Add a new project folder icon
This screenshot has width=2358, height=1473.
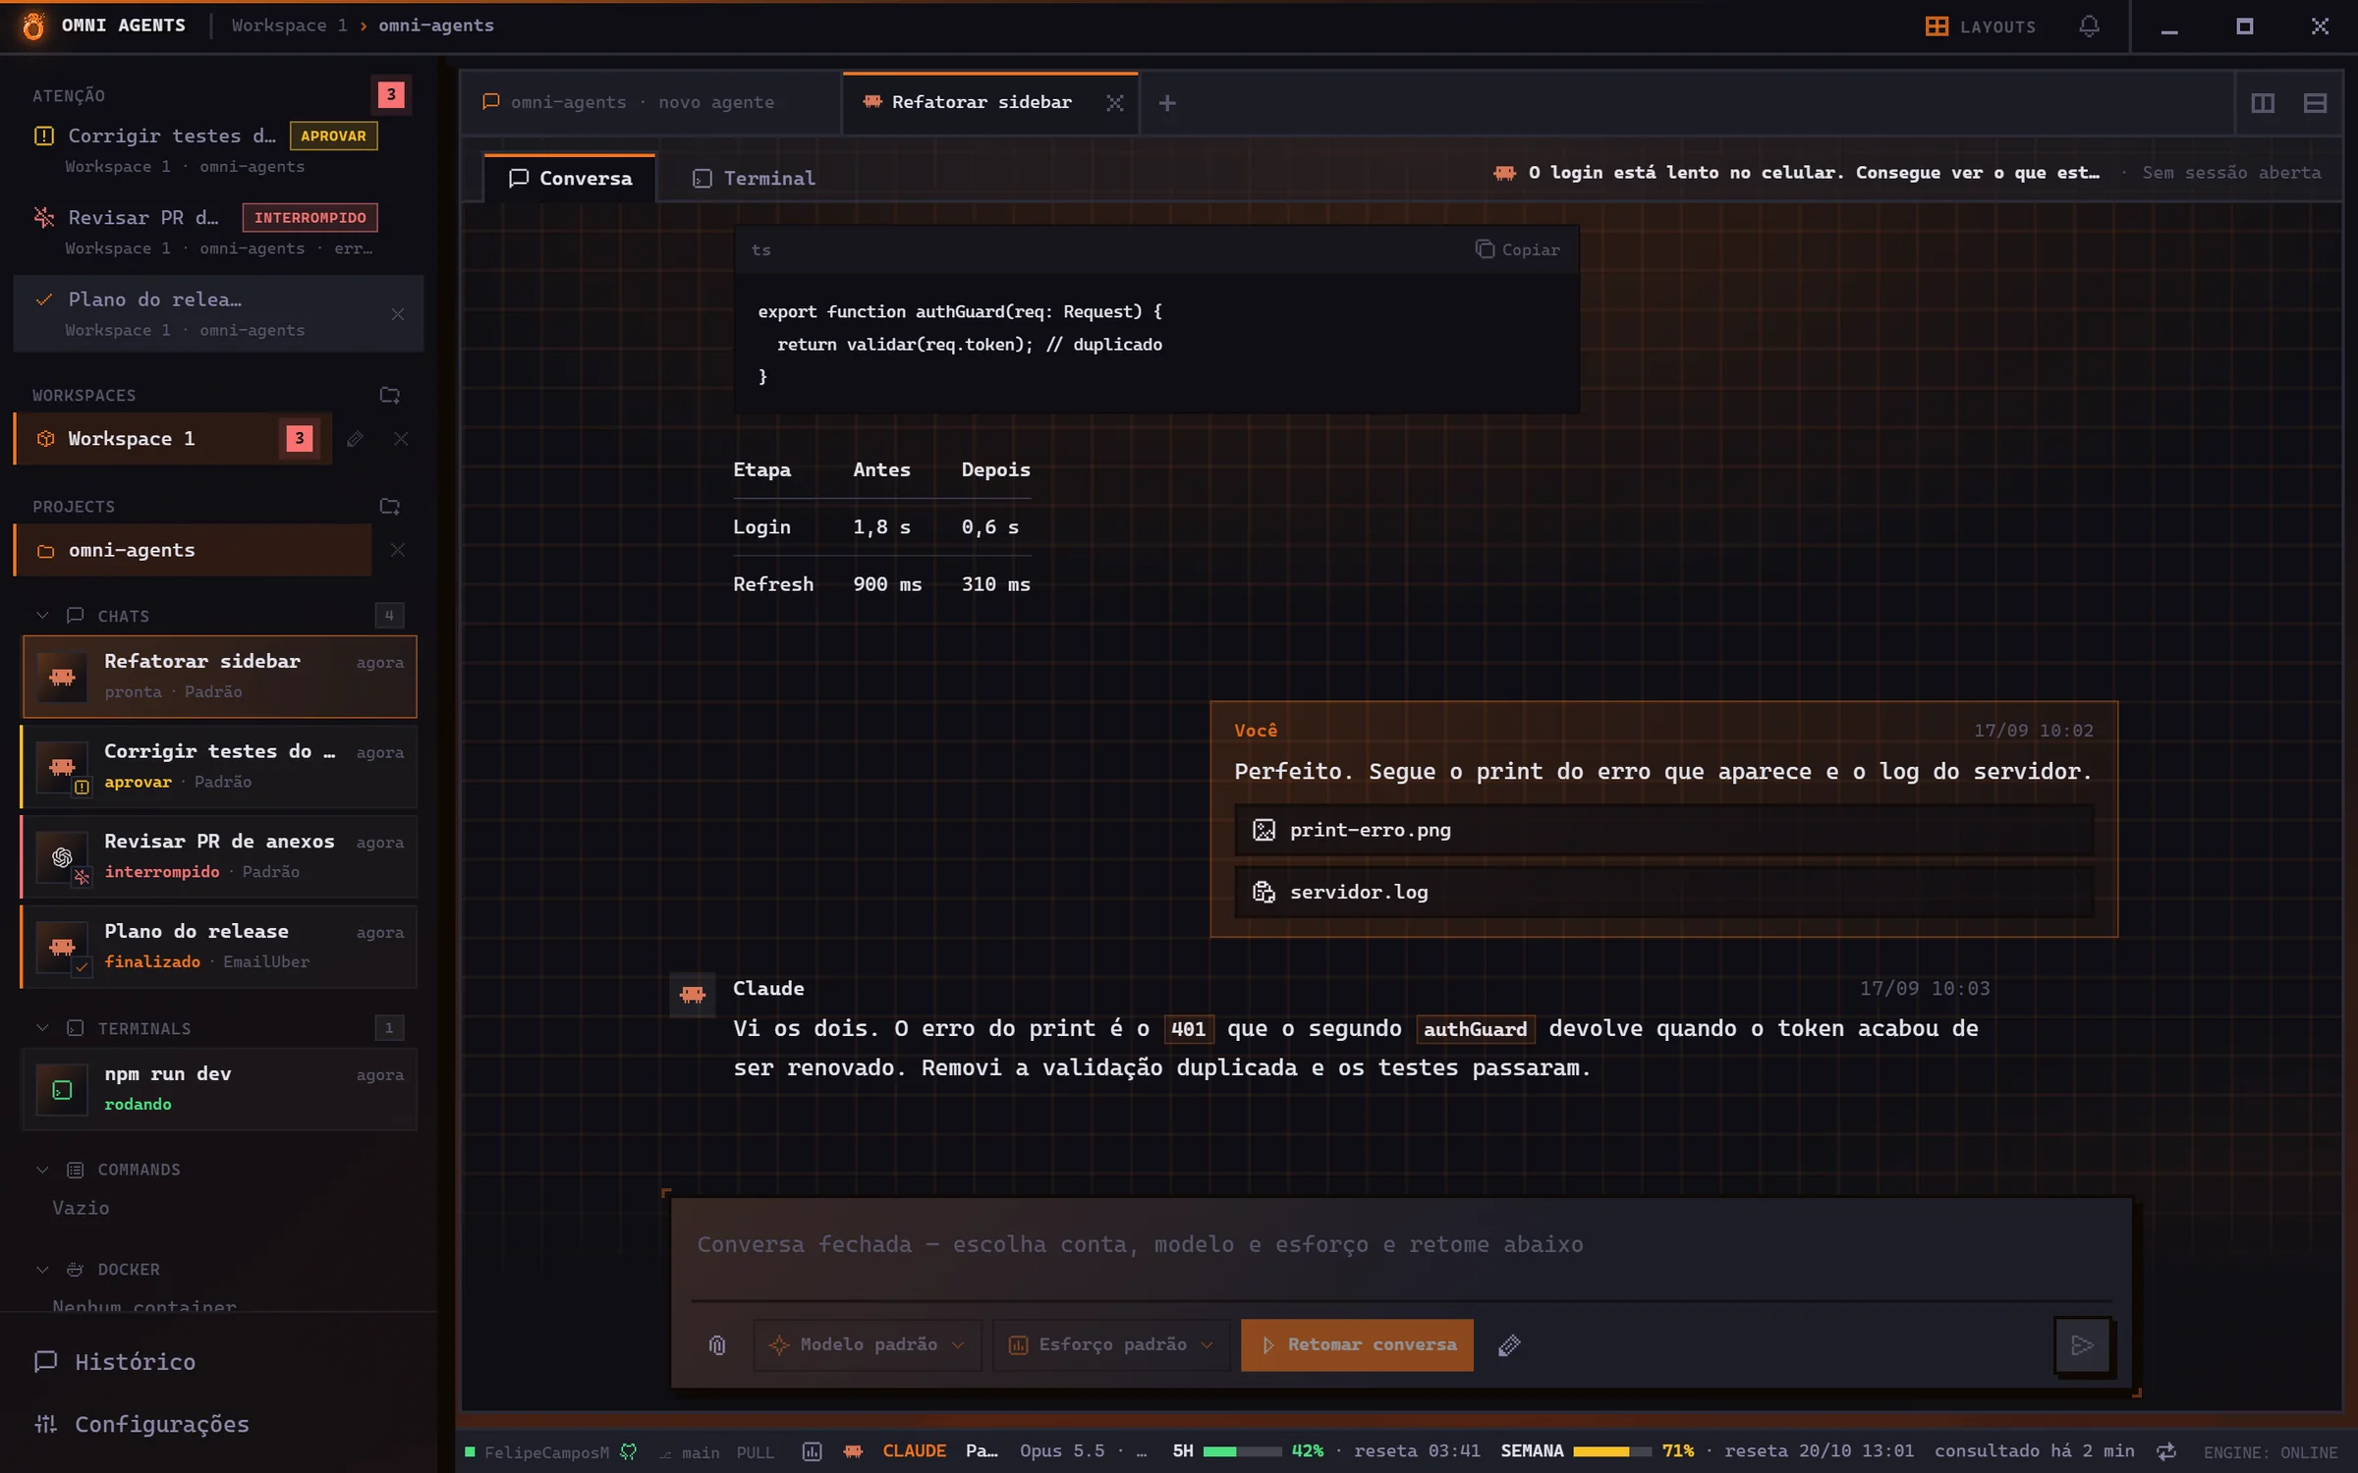point(390,506)
